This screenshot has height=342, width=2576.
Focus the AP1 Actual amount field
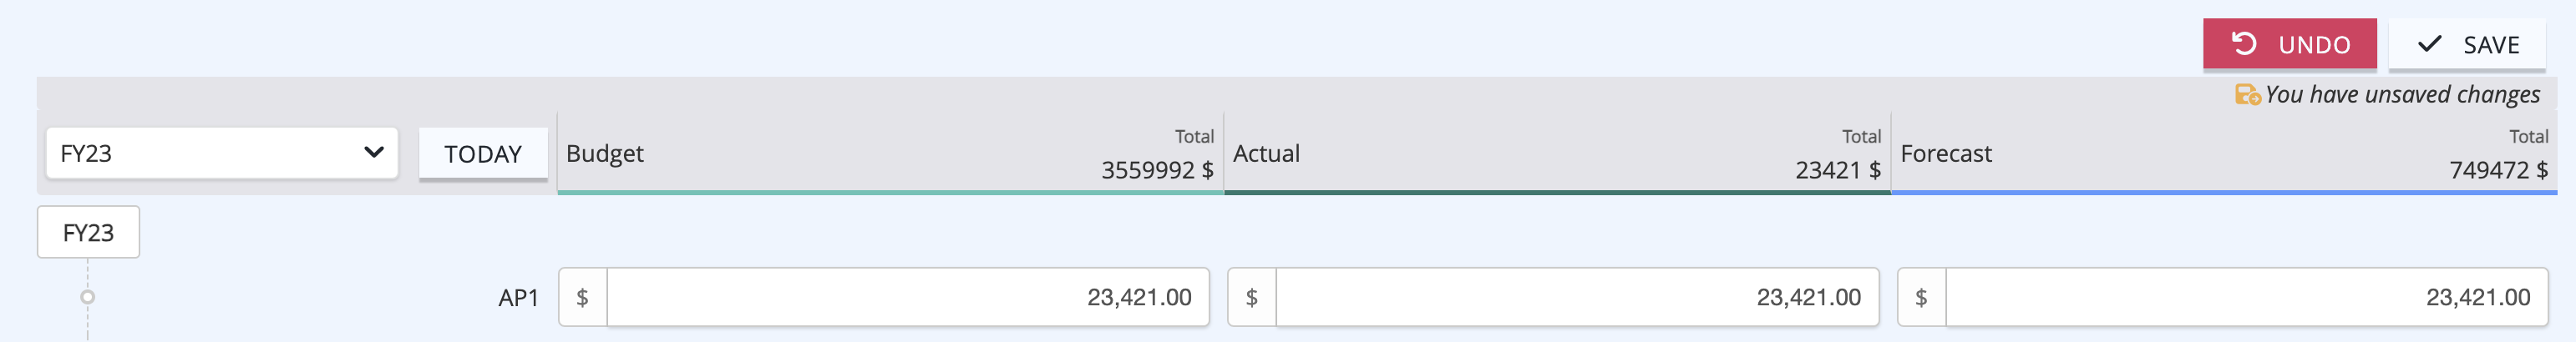pos(1577,297)
